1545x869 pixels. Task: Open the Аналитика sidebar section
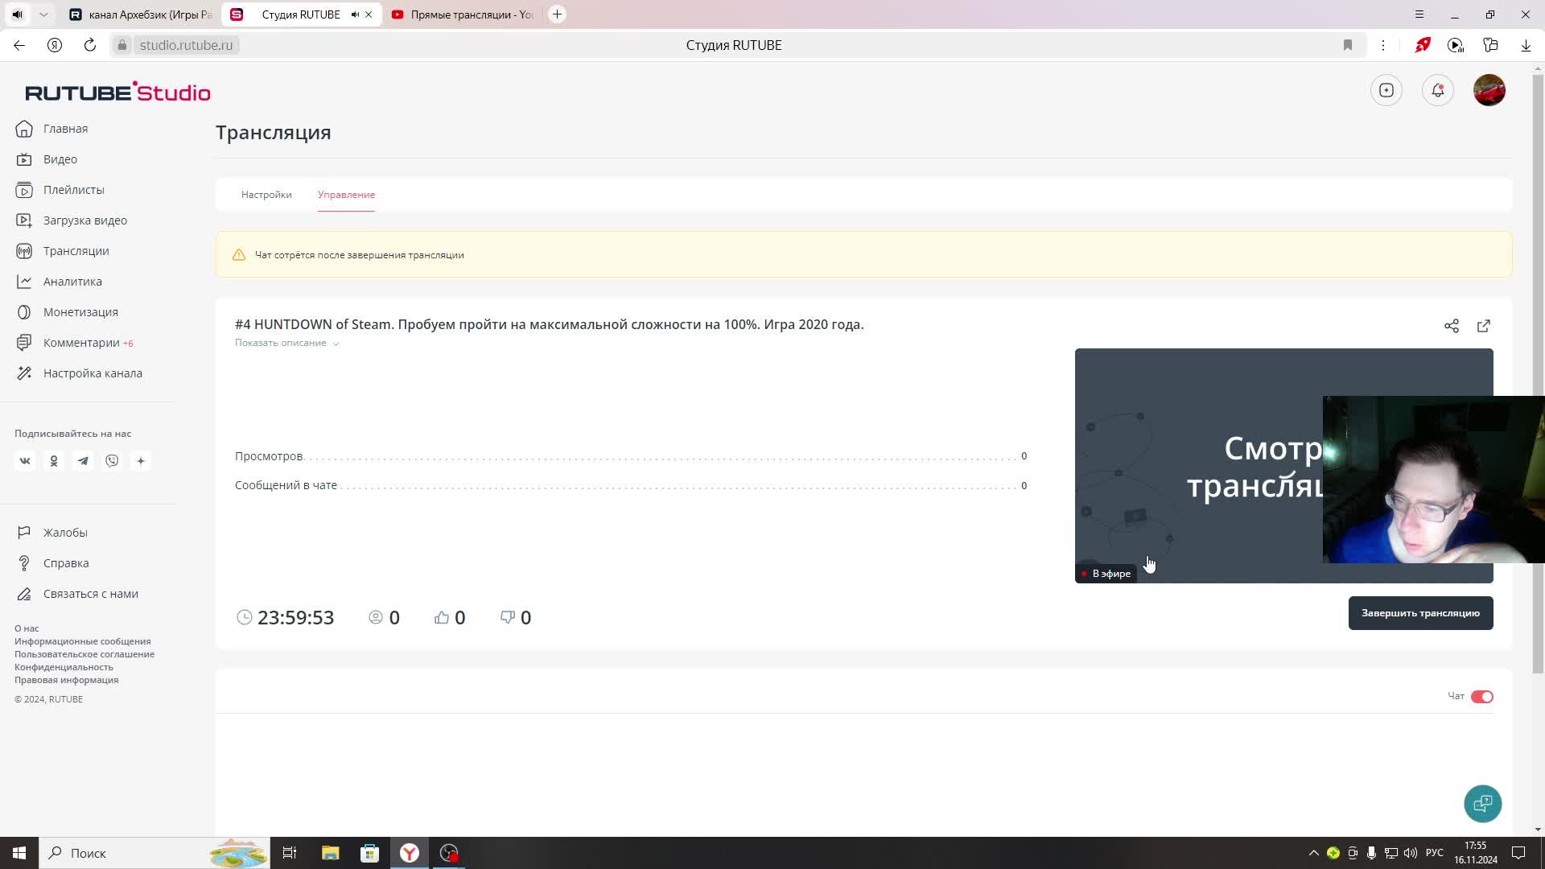pyautogui.click(x=72, y=282)
